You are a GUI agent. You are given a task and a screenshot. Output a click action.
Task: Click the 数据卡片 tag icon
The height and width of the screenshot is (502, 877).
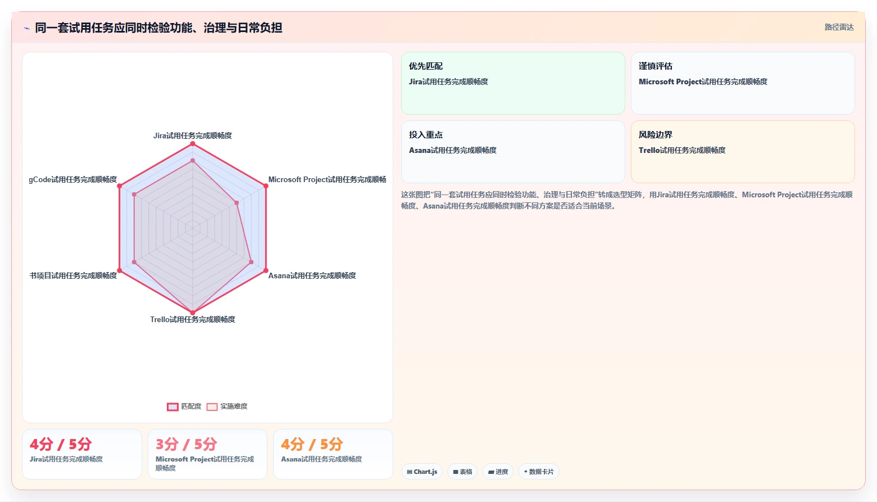click(526, 472)
